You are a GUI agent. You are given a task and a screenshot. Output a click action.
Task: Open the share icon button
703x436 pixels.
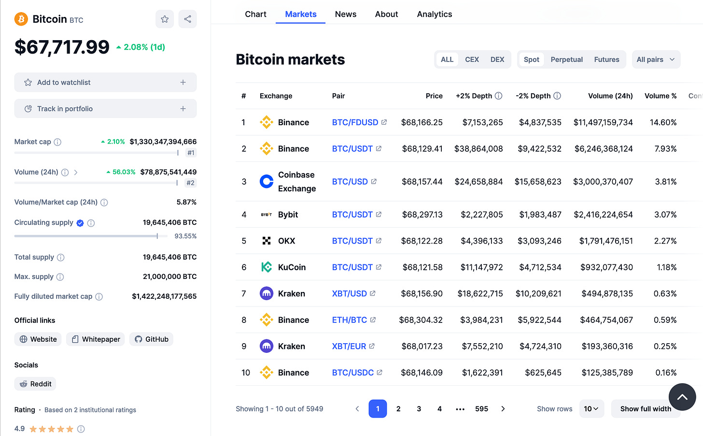point(188,19)
